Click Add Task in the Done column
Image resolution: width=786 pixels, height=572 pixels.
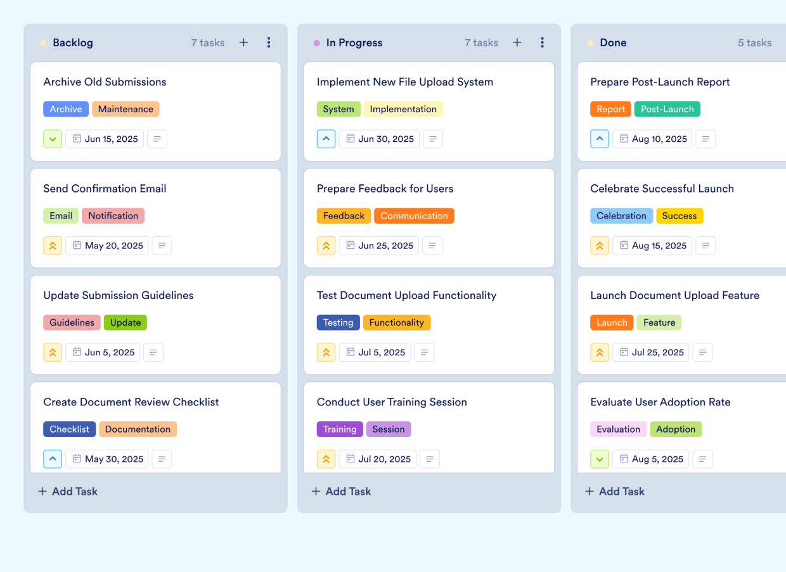614,491
